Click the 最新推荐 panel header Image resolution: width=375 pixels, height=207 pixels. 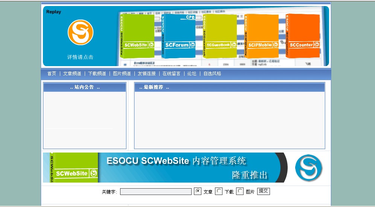point(230,88)
